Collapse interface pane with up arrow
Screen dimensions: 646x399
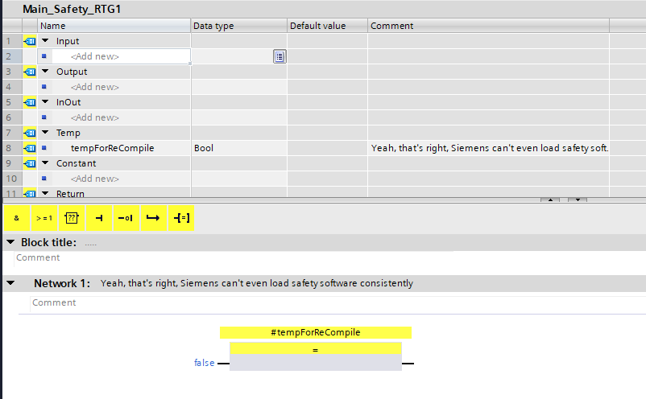[550, 199]
